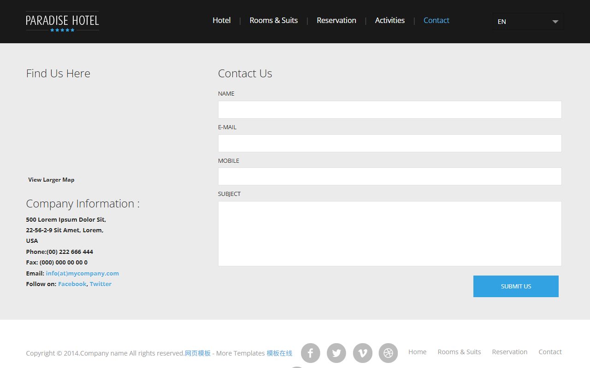Open the Twitter bird icon in footer
Viewport: 590px width, 368px height.
tap(336, 353)
